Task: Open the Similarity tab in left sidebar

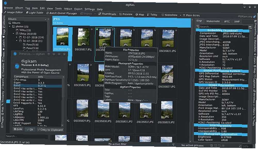Action: click(3, 98)
